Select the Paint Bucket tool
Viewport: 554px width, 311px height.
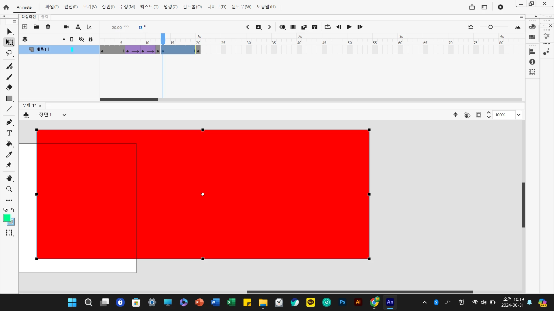[x=9, y=144]
